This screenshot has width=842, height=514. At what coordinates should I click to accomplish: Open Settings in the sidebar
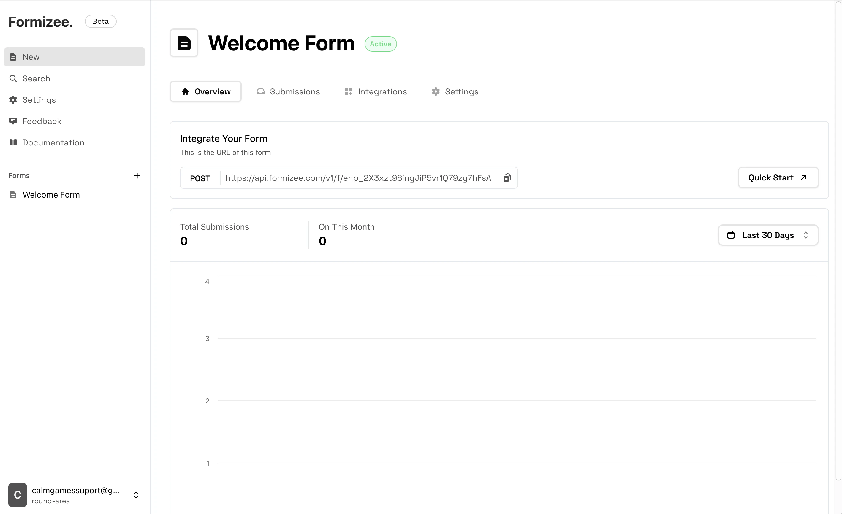75,100
